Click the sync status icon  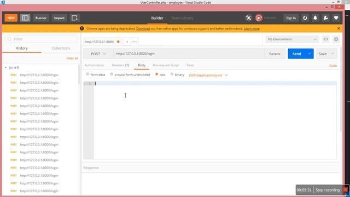259,18
